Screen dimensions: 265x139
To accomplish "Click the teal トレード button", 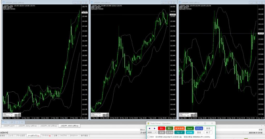I will click(179, 133).
